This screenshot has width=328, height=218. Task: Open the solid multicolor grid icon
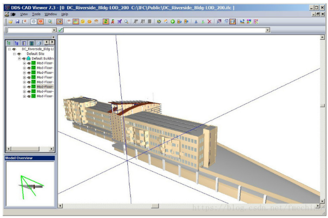click(249, 22)
